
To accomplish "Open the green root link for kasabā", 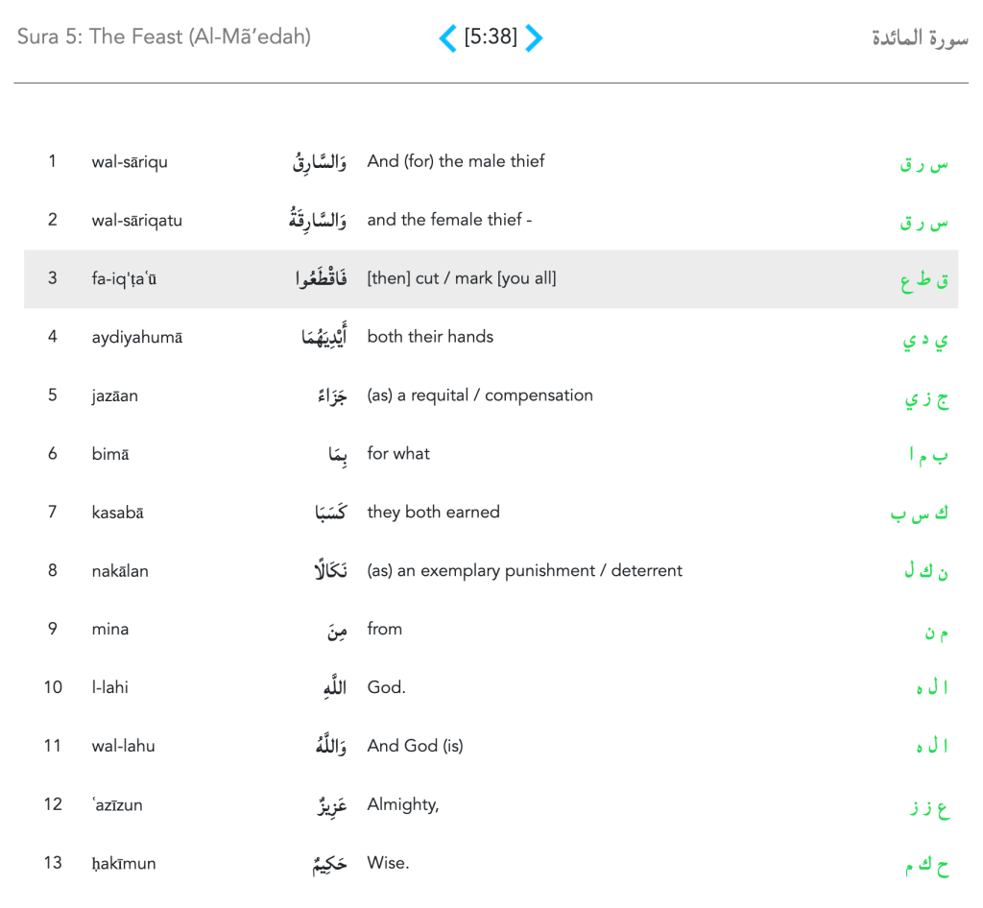I will (x=920, y=514).
